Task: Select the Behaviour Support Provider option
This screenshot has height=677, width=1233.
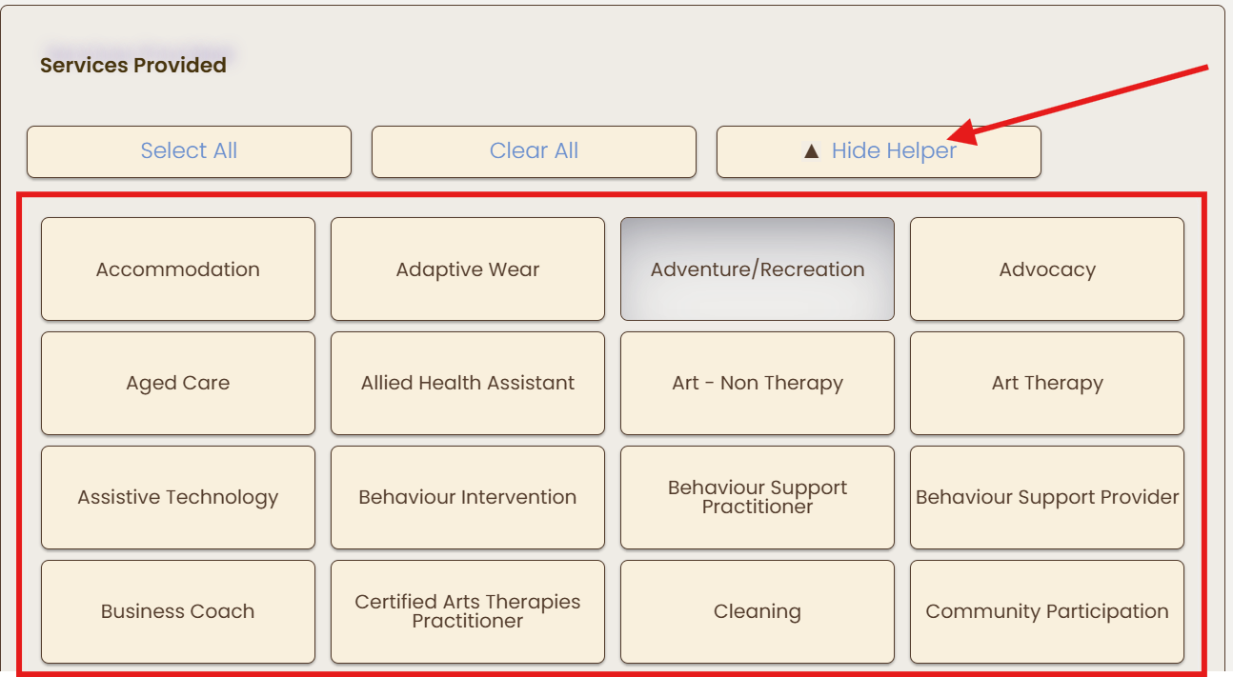Action: click(1047, 498)
